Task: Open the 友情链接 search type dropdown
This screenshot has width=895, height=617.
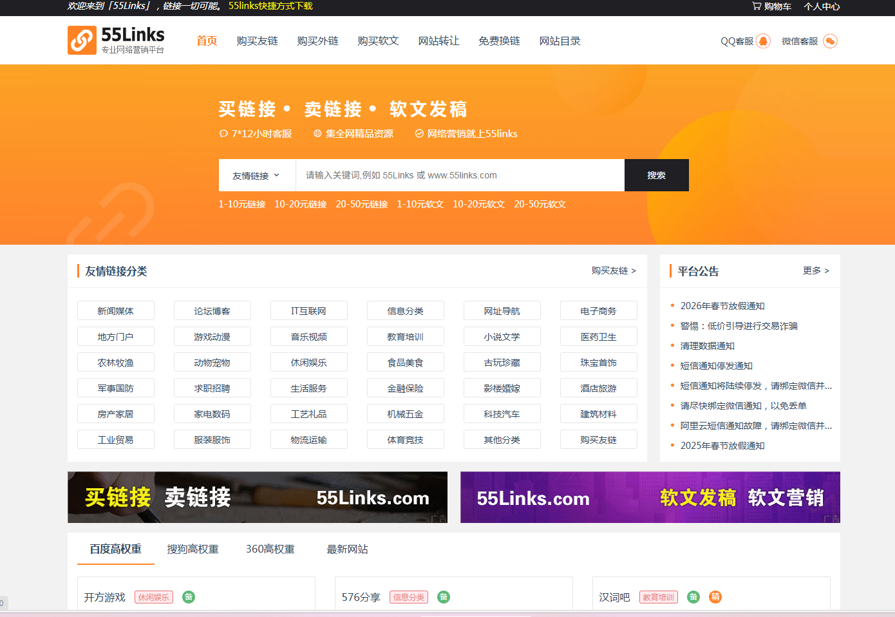Action: [257, 175]
